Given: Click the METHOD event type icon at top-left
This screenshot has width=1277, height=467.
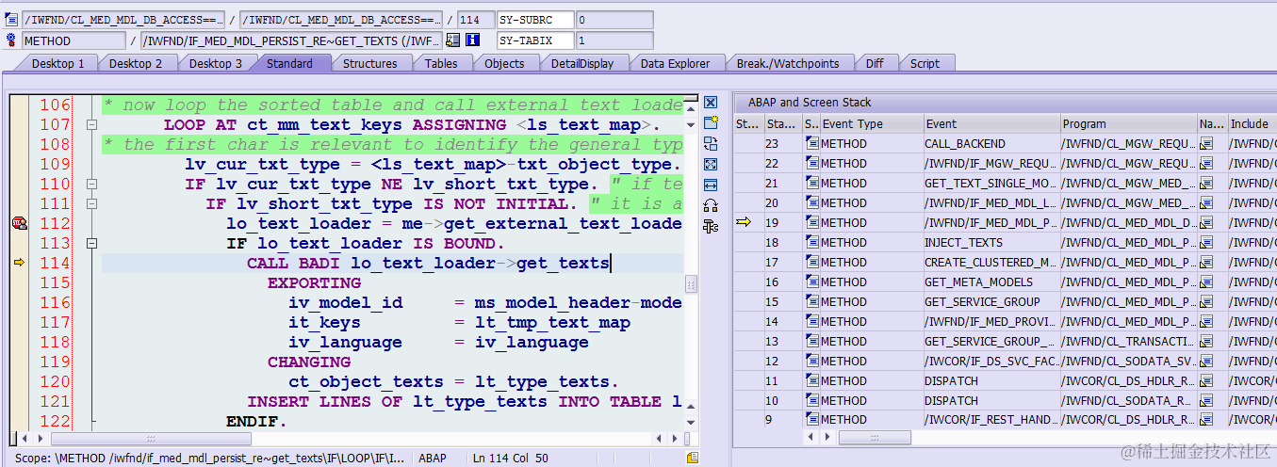Looking at the screenshot, I should (x=11, y=40).
